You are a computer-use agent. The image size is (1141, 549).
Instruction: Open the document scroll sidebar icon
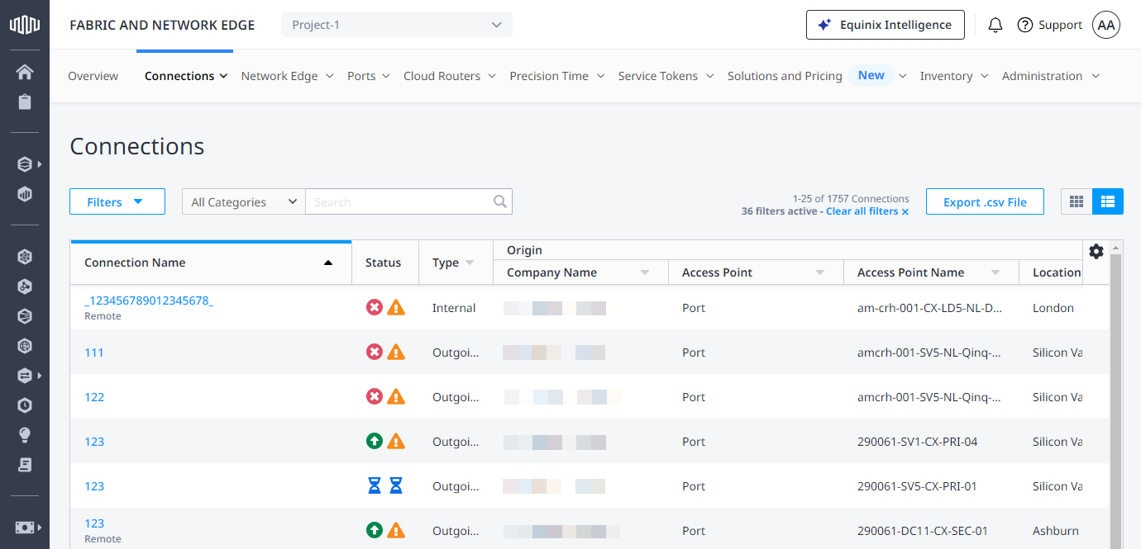[x=25, y=465]
